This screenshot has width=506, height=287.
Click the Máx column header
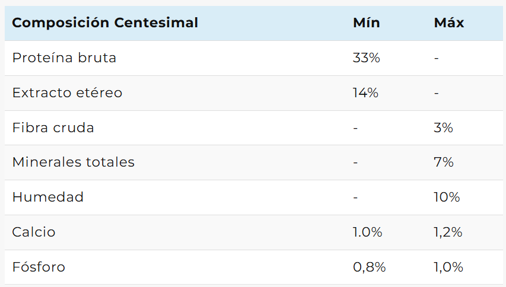coord(448,23)
